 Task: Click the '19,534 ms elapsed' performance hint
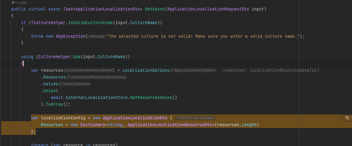195,118
